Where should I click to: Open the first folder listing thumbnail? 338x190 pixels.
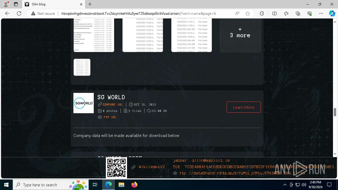click(x=94, y=35)
